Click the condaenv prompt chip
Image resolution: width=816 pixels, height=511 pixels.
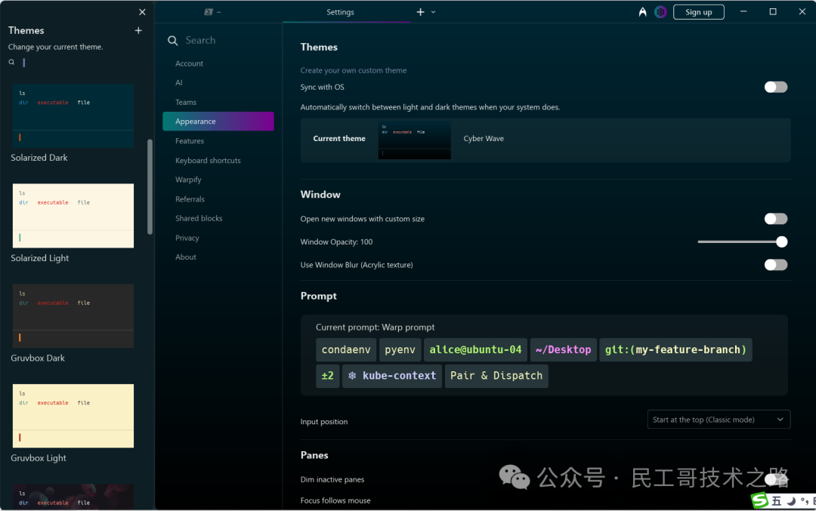coord(346,350)
